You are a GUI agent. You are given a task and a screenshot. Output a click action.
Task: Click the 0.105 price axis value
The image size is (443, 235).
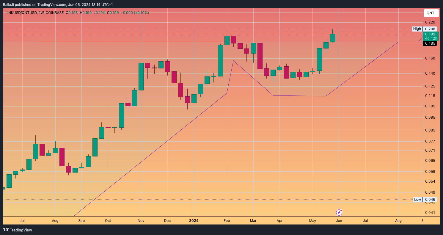[x=430, y=106]
